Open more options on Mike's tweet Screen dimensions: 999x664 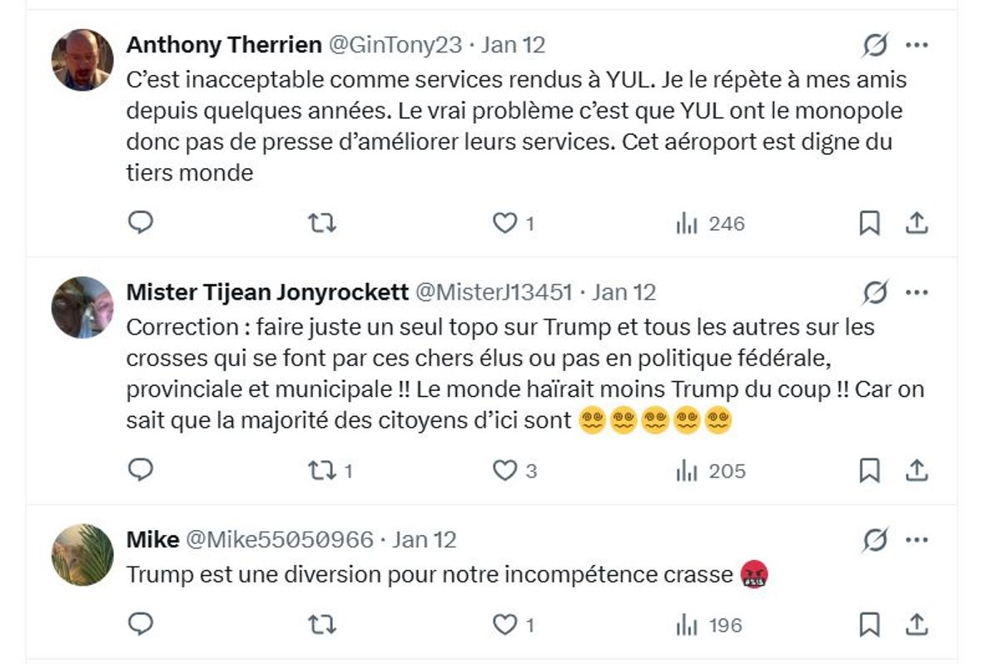pos(917,540)
